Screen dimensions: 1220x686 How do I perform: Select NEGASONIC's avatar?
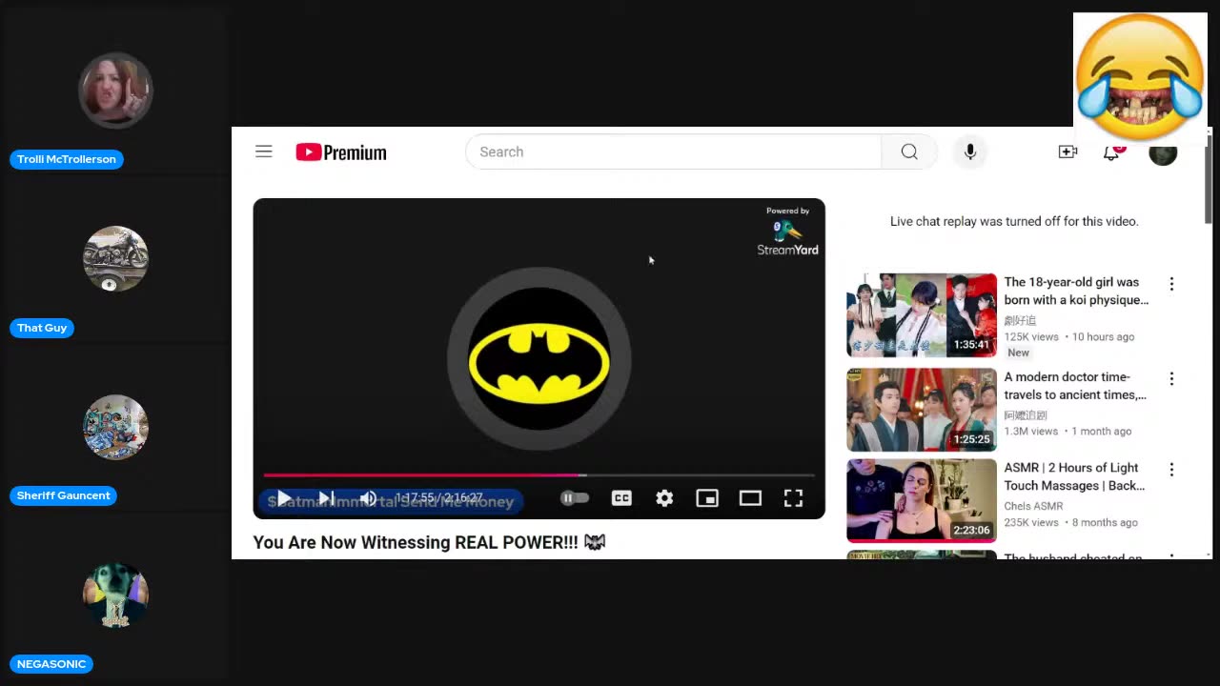point(115,595)
